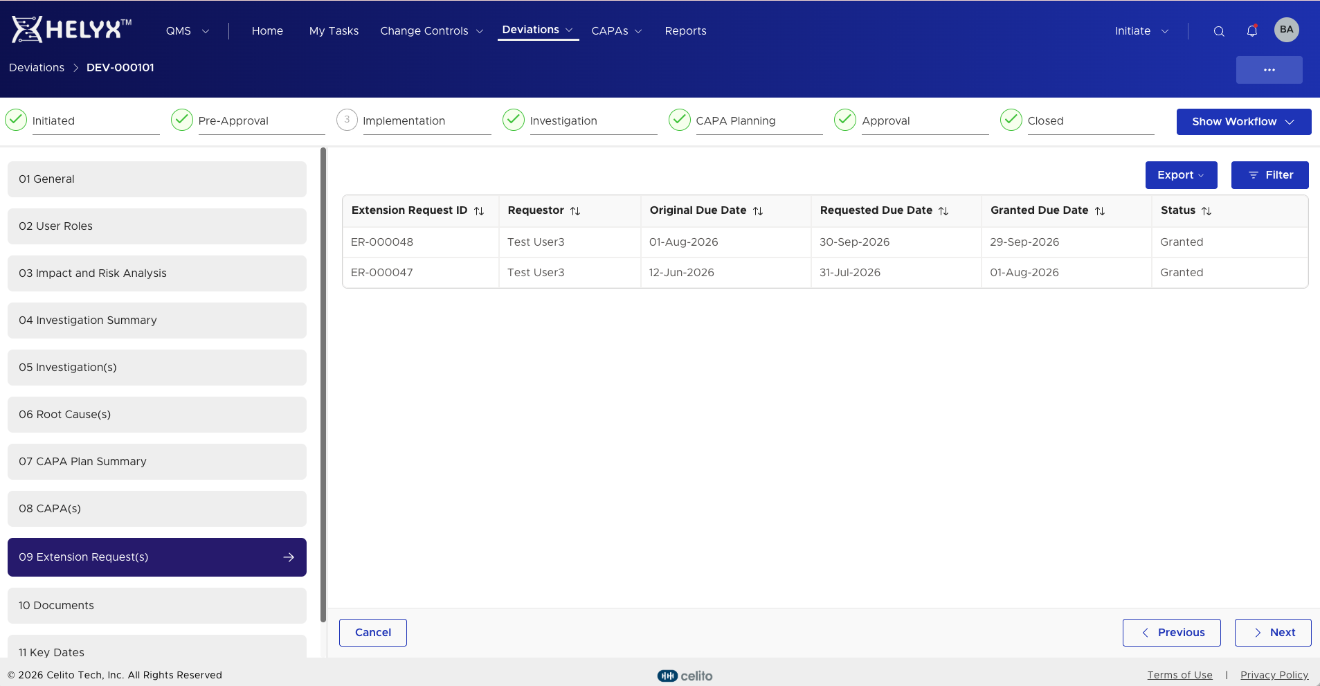Expand the CAPAs menu
Viewport: 1320px width, 686px height.
(x=617, y=31)
